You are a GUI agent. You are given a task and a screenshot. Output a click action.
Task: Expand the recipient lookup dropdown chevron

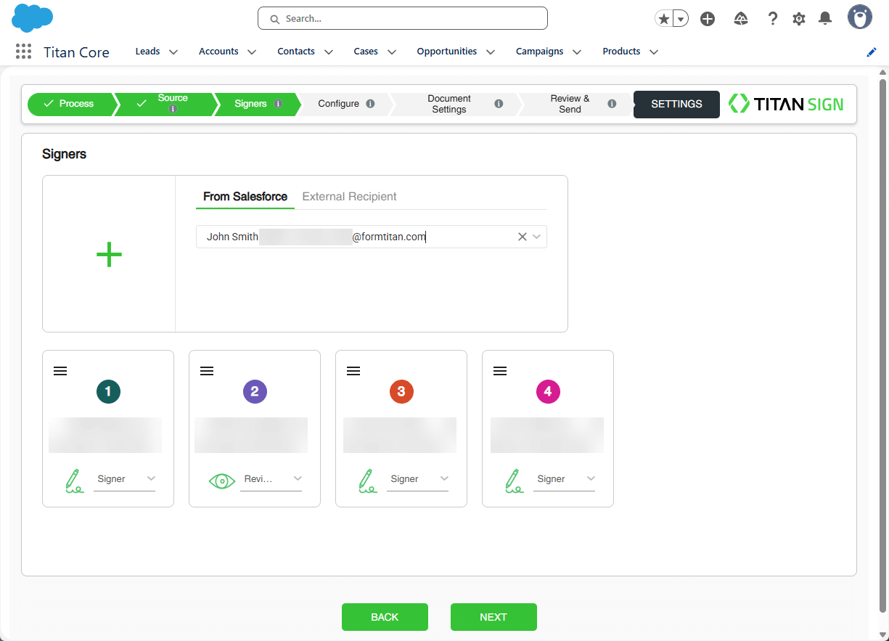click(536, 236)
